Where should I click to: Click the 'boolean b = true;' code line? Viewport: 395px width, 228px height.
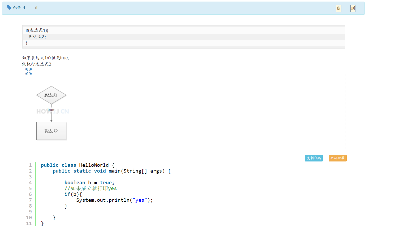(89, 183)
